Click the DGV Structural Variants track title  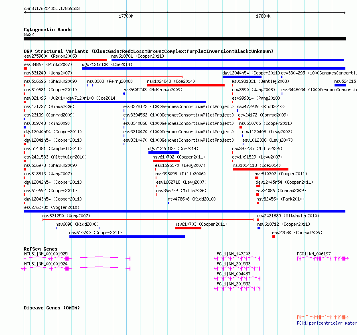coord(149,51)
